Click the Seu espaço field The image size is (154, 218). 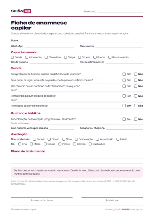(120, 12)
